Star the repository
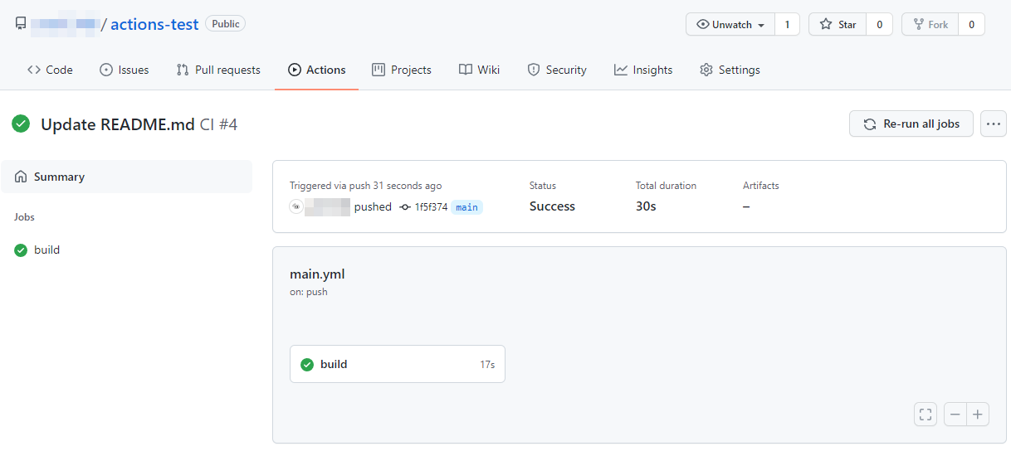Screen dimensions: 1011x451 838,25
